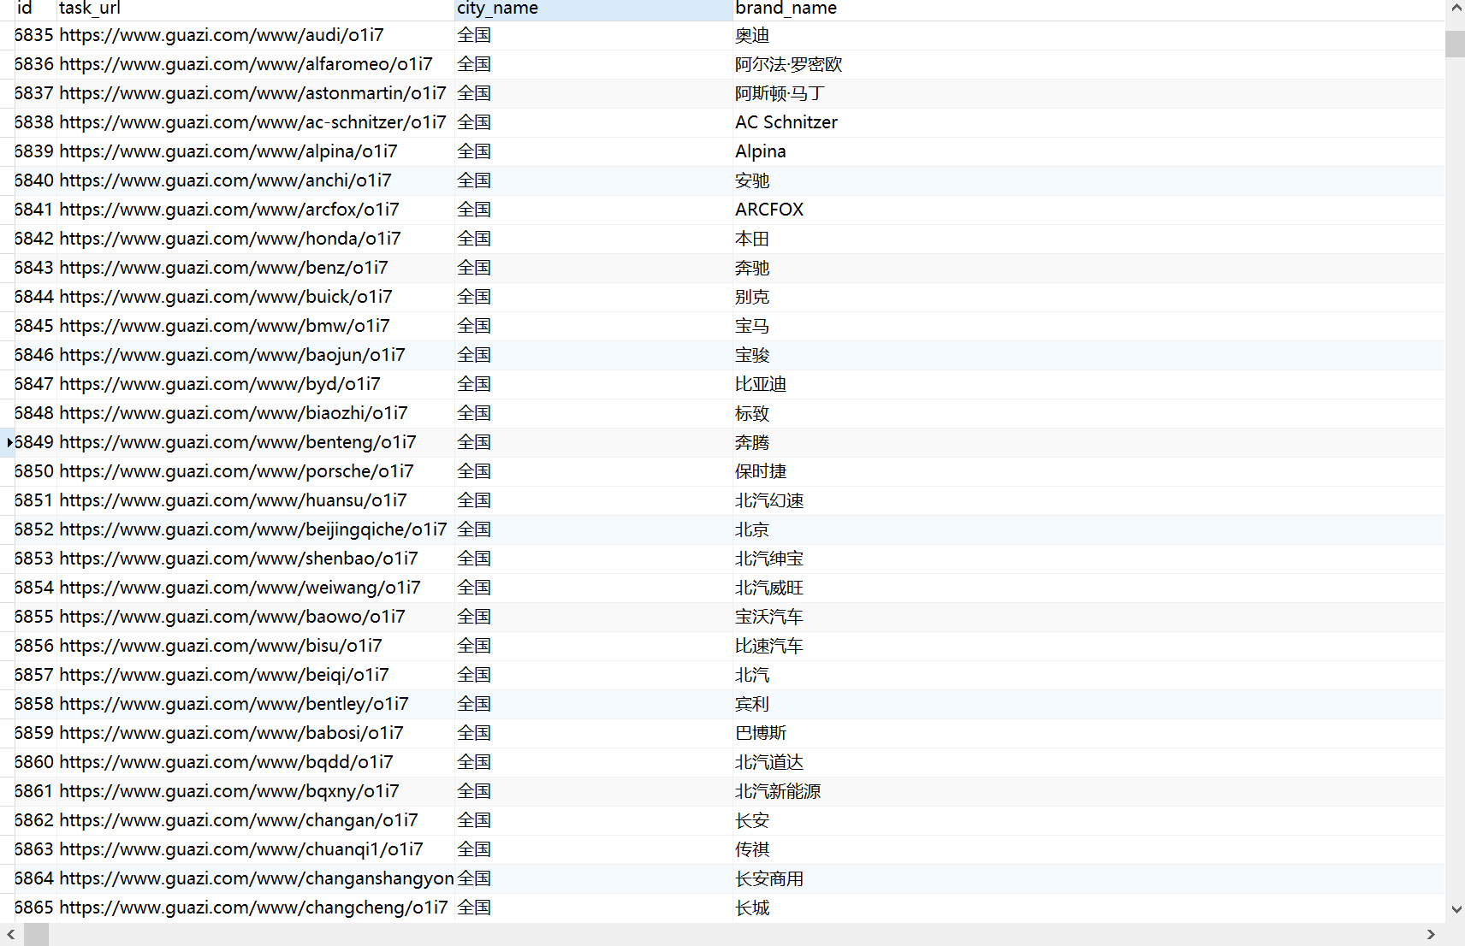The width and height of the screenshot is (1465, 946).
Task: Select brand cell 比速汽车
Action: coord(1088,646)
